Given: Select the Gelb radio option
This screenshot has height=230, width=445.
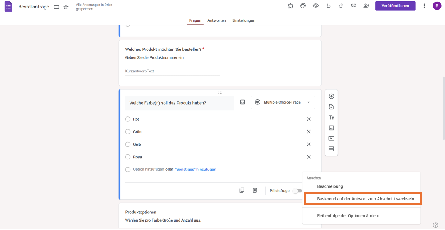Looking at the screenshot, I should click(x=128, y=144).
